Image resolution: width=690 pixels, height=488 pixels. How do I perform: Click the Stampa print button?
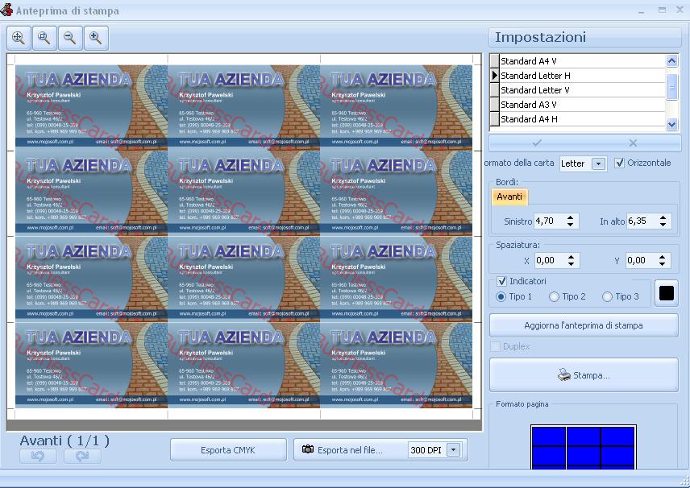584,375
